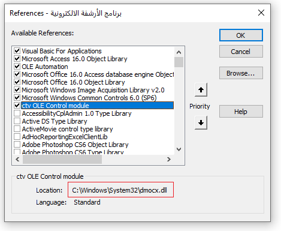Click the OK button
Viewport: 281px width, 231px height.
pos(241,35)
